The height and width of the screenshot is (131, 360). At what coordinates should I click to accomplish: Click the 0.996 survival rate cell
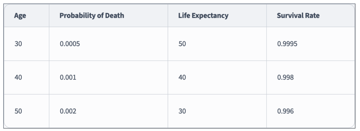pos(311,111)
